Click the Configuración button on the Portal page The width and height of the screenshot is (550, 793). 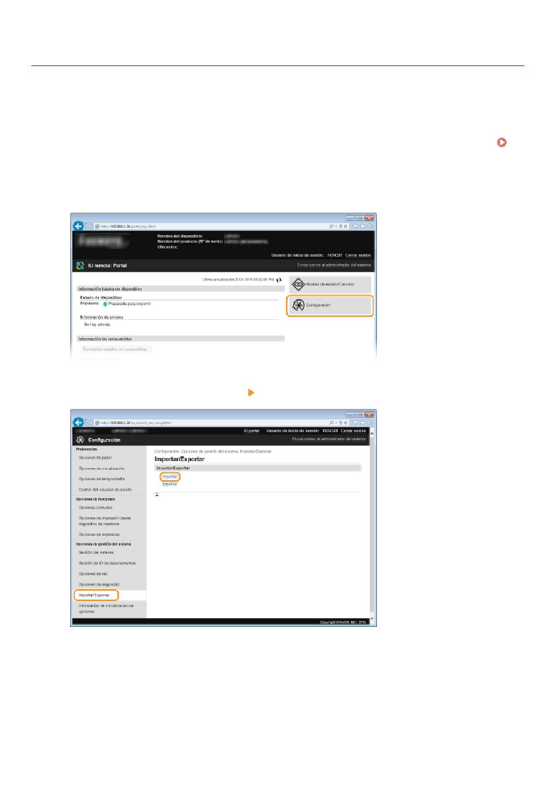click(x=329, y=305)
